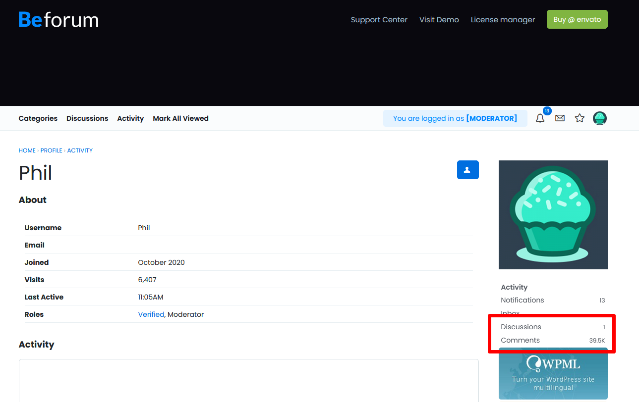
Task: Open the License manager link
Action: (x=503, y=20)
